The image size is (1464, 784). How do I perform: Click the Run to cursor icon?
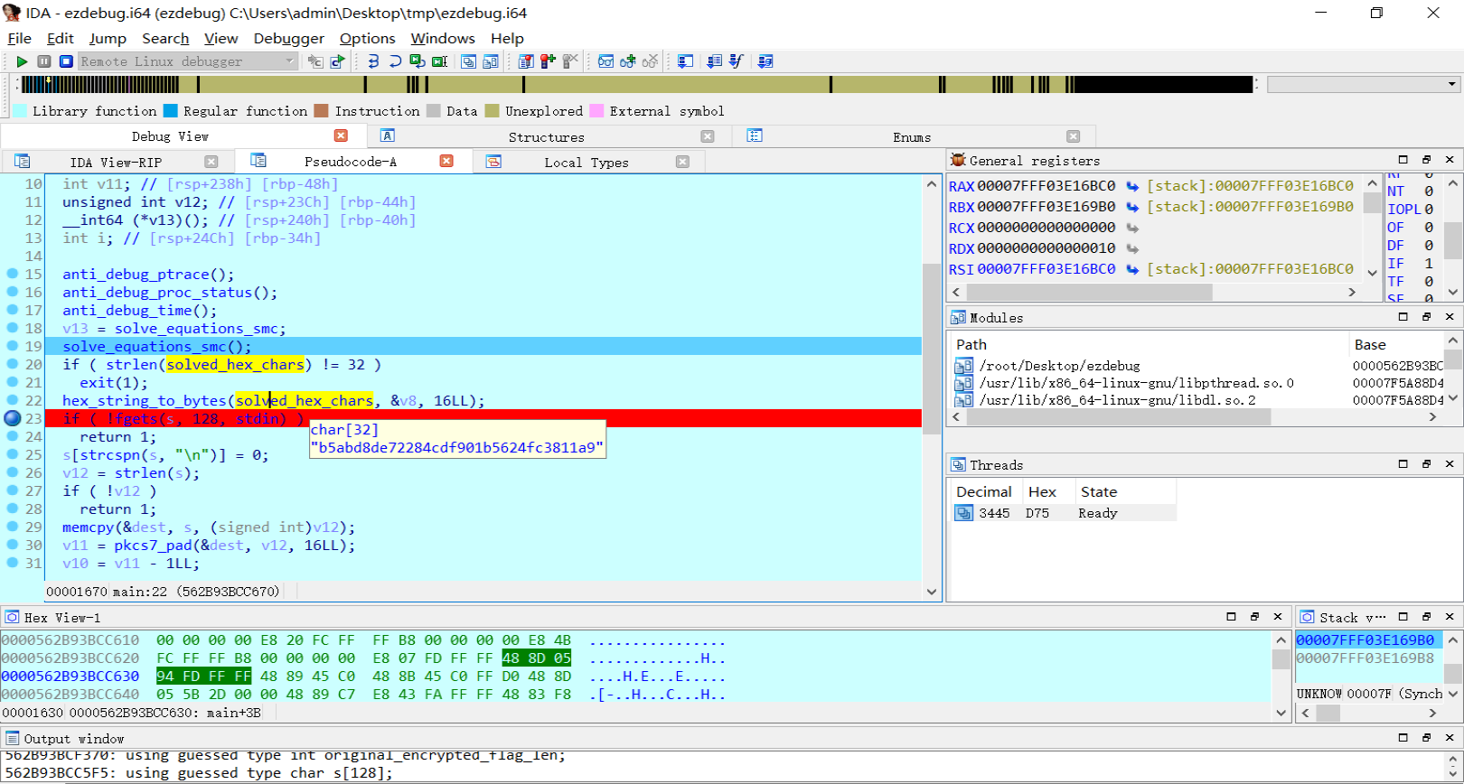(440, 61)
